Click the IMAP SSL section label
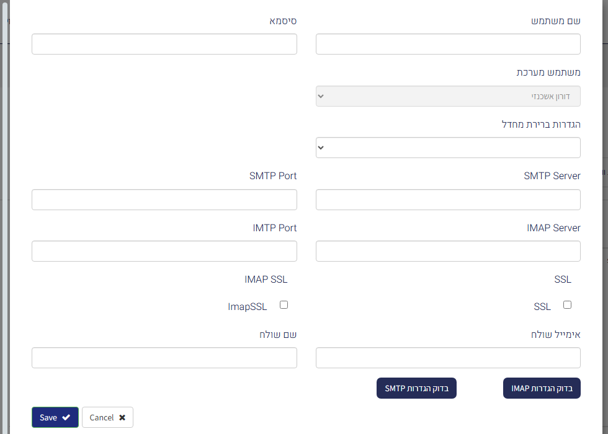This screenshot has height=434, width=608. (x=266, y=280)
